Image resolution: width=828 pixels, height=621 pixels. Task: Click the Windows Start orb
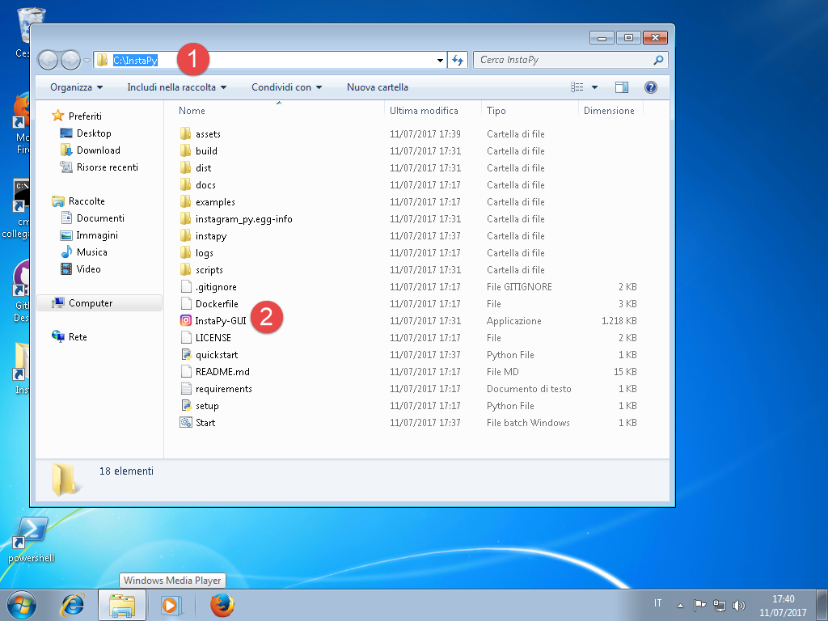22,605
